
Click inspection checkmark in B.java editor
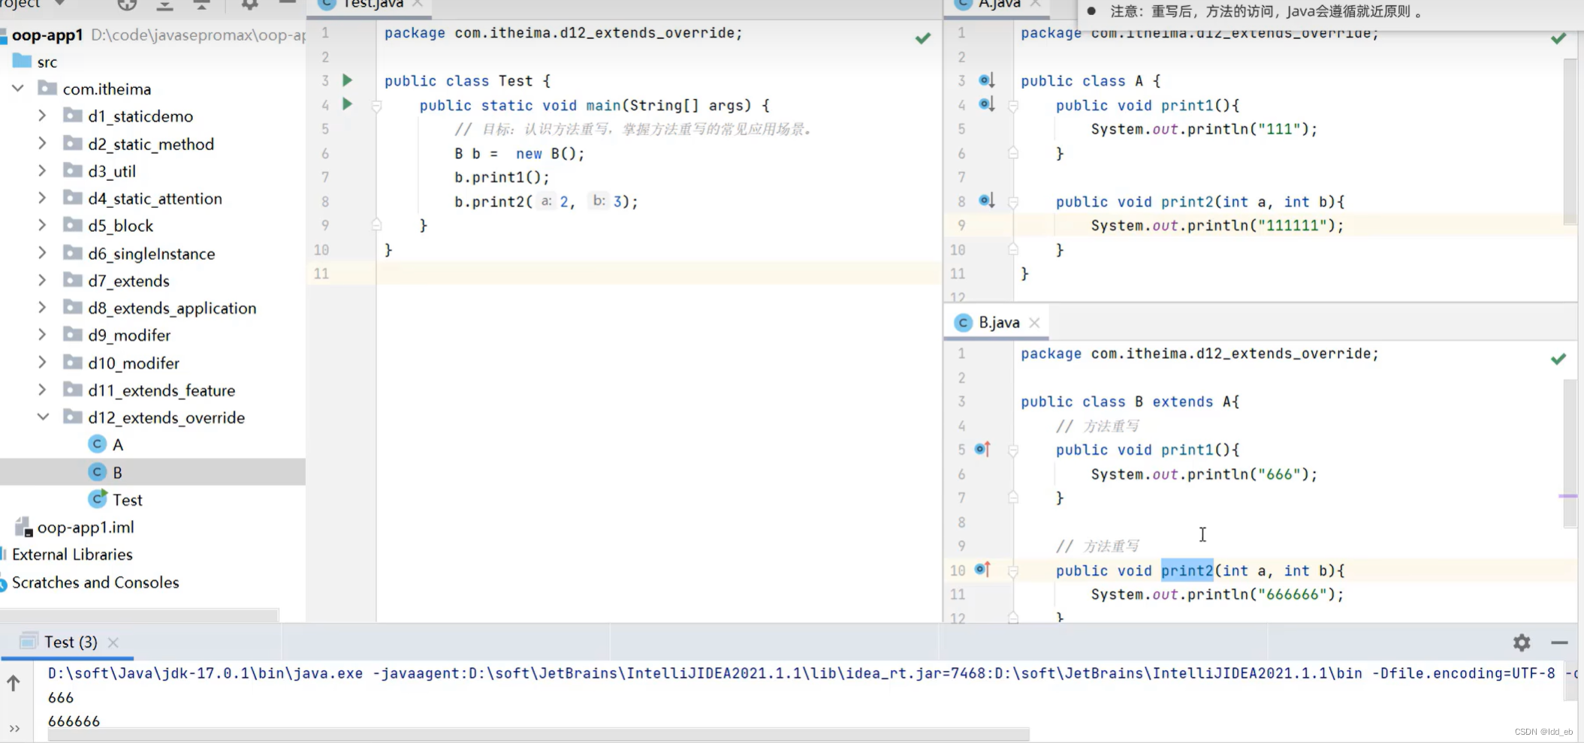tap(1558, 359)
